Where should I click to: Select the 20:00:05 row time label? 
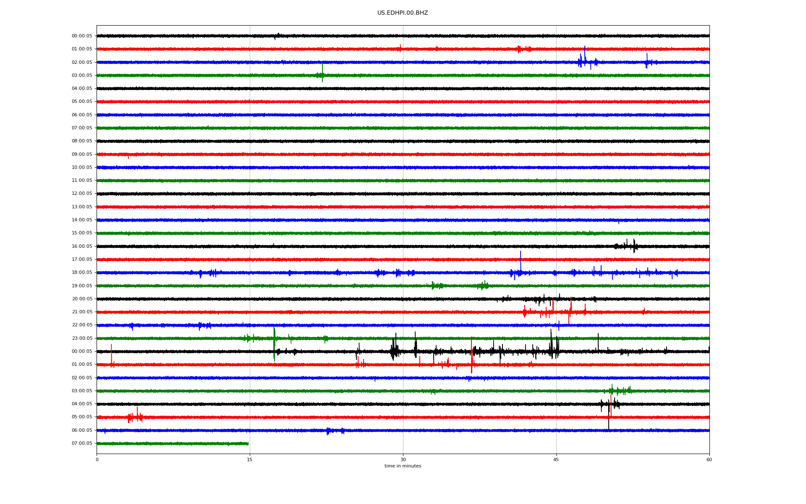point(82,299)
